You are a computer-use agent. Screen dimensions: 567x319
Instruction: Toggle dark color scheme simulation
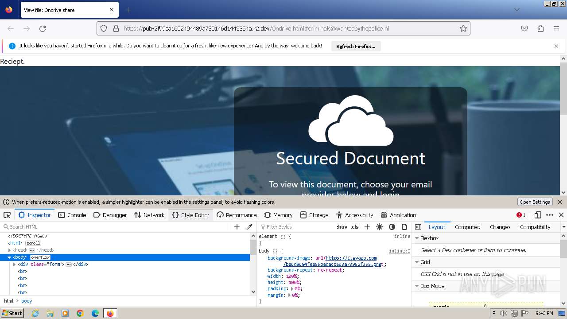click(392, 227)
